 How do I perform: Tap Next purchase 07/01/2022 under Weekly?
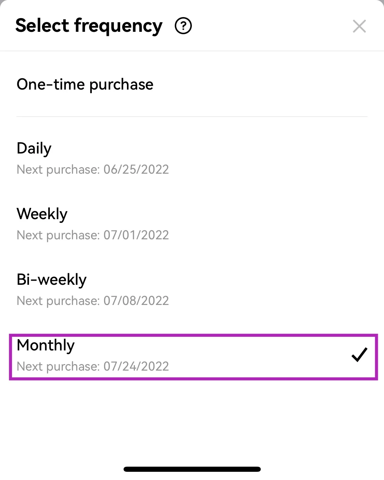tap(93, 235)
